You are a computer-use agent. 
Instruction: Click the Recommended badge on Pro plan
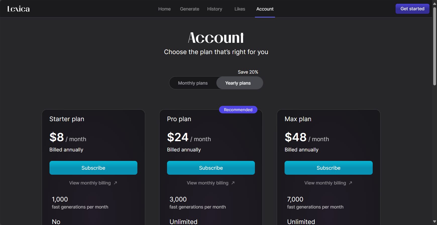click(x=238, y=110)
